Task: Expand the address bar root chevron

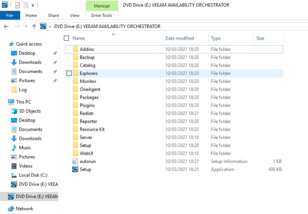Action: 50,27
